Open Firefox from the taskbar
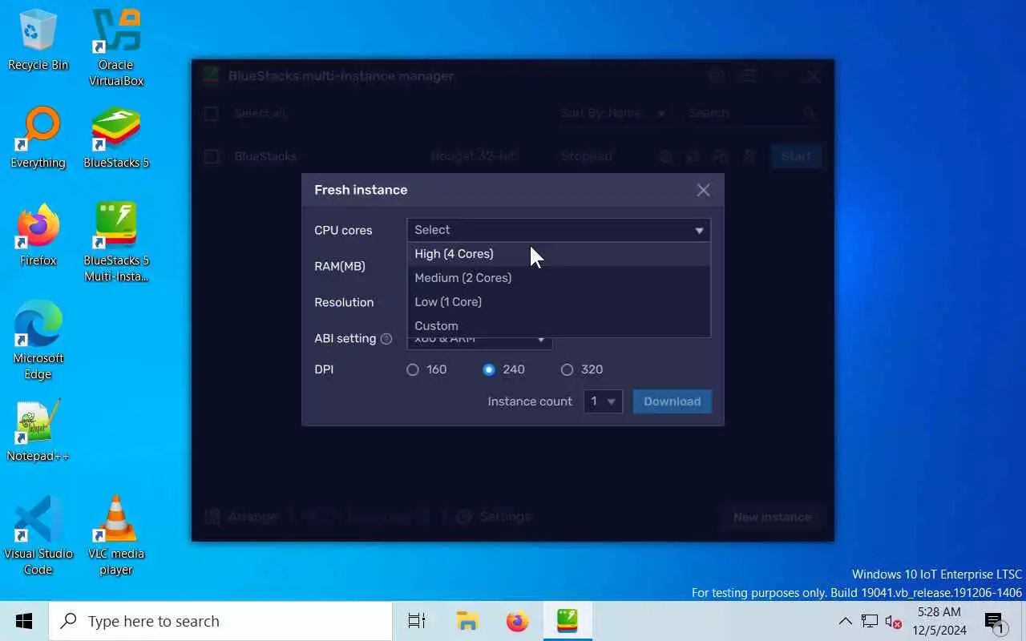 (x=517, y=621)
